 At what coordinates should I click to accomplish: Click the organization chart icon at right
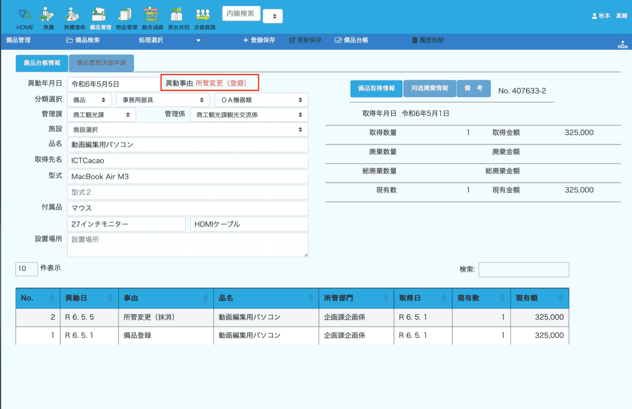pos(622,44)
